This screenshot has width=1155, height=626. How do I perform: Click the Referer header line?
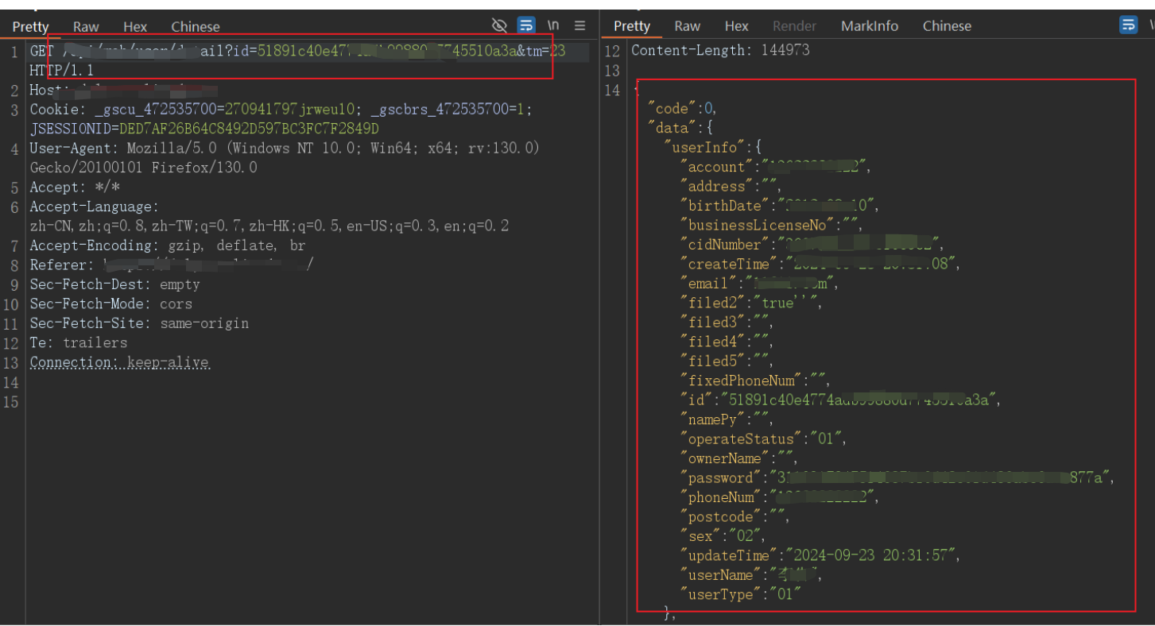click(x=172, y=265)
